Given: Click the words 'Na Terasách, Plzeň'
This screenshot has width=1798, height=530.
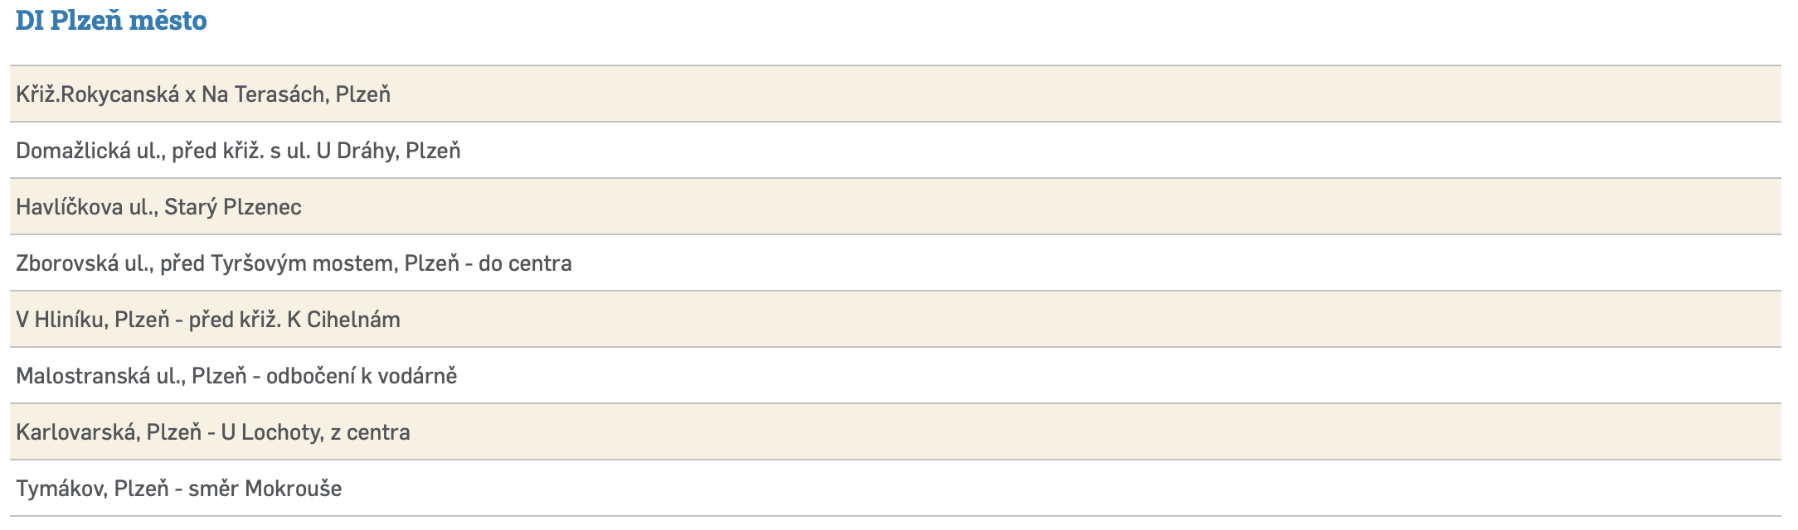Looking at the screenshot, I should pos(295,94).
